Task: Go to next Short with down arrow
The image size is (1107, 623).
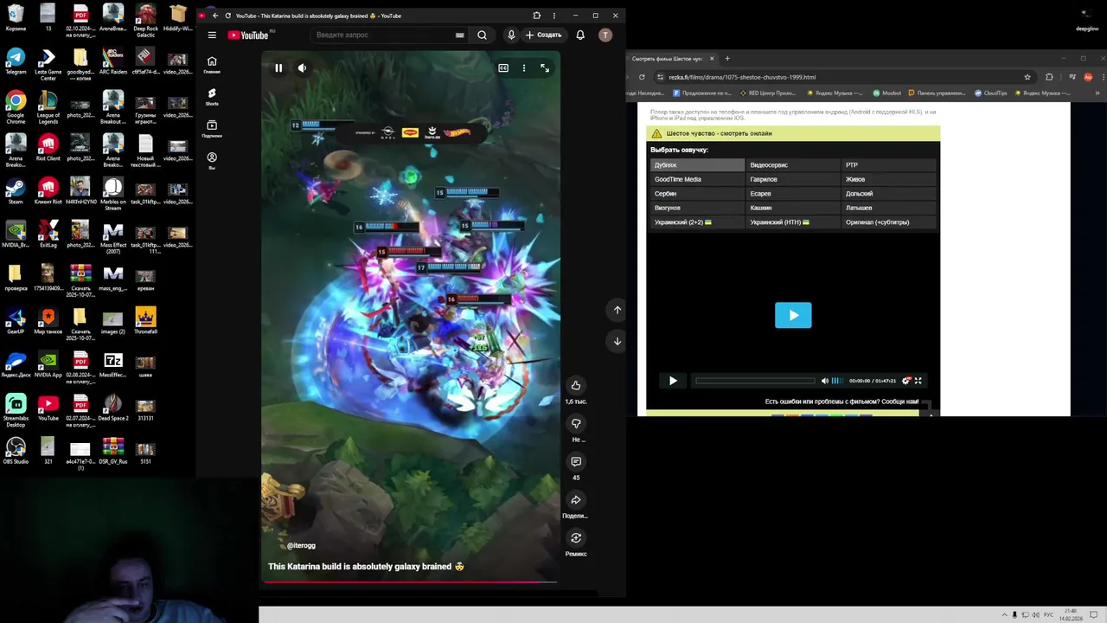Action: coord(617,341)
